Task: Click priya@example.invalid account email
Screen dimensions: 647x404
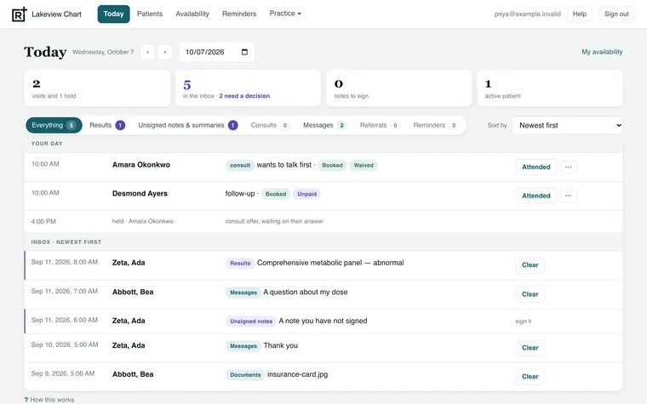Action: 527,14
